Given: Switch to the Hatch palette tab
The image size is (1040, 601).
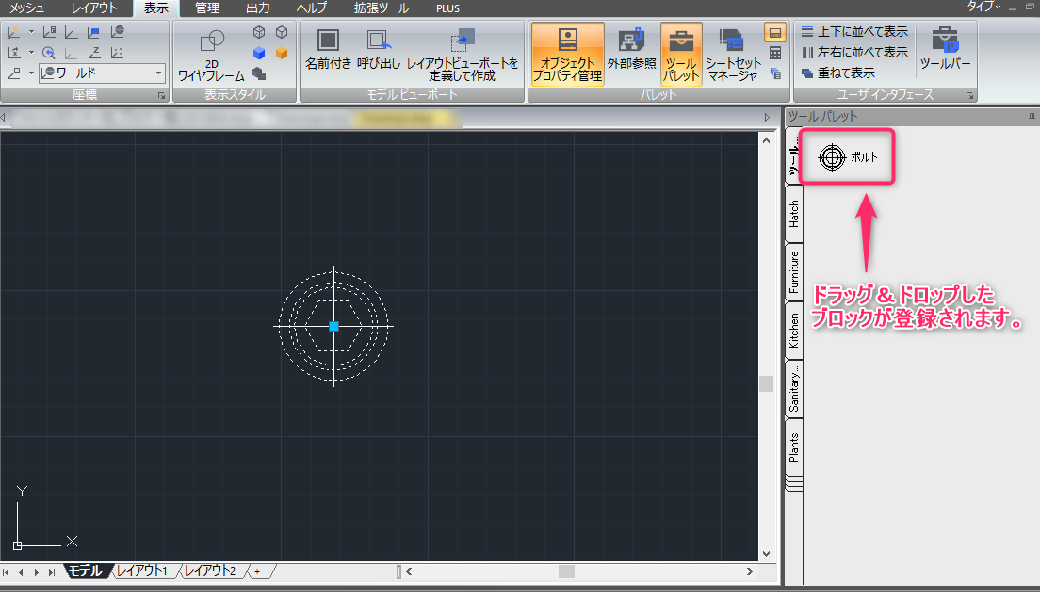Looking at the screenshot, I should tap(794, 215).
